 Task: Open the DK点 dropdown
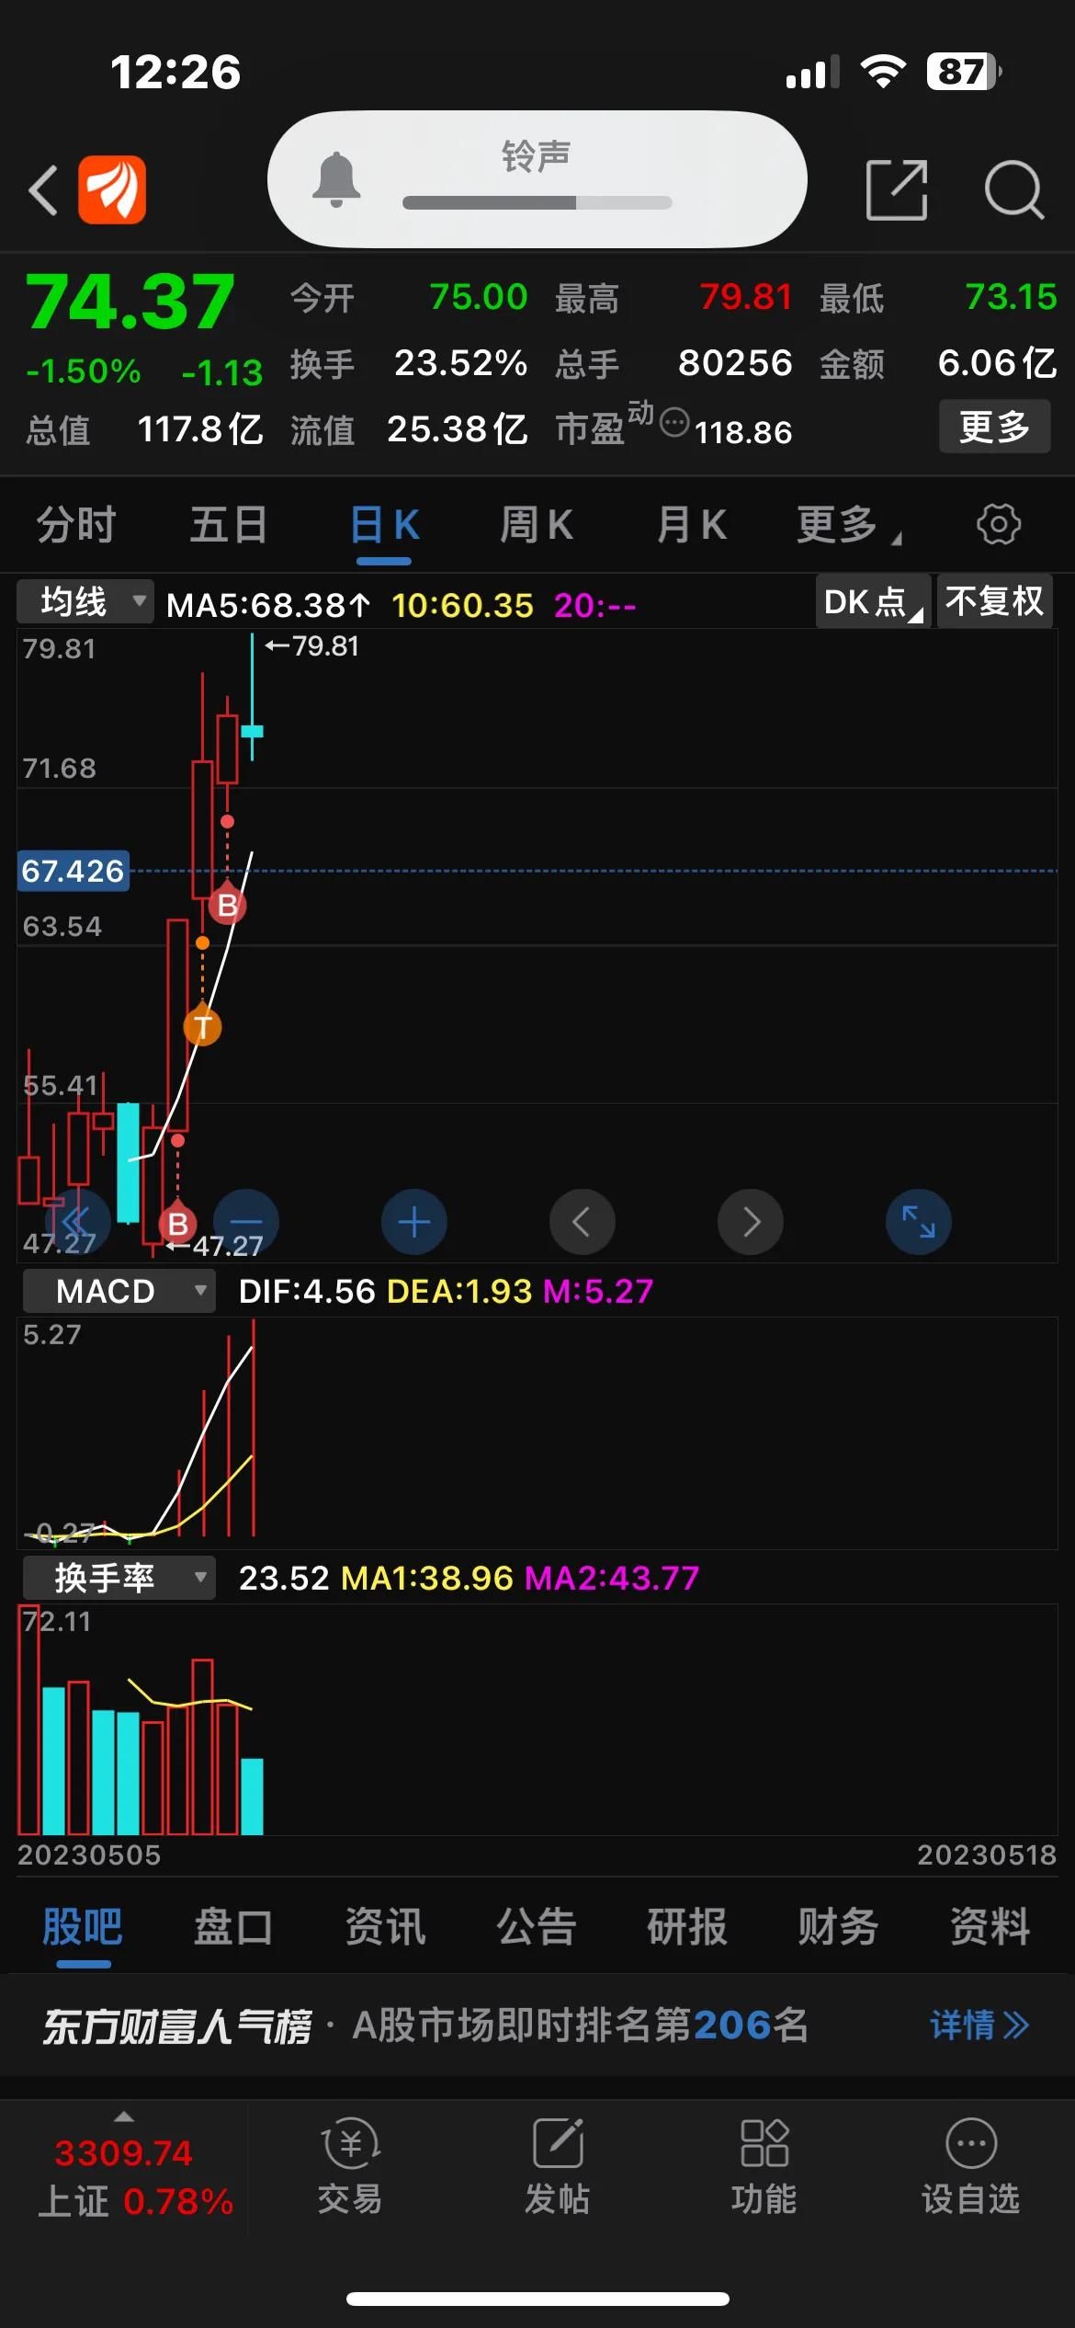click(873, 602)
